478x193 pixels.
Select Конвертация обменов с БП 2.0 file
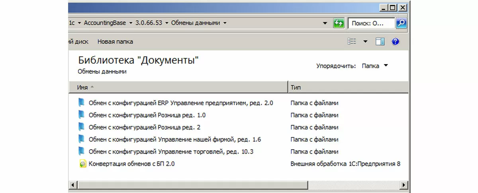[x=131, y=164]
